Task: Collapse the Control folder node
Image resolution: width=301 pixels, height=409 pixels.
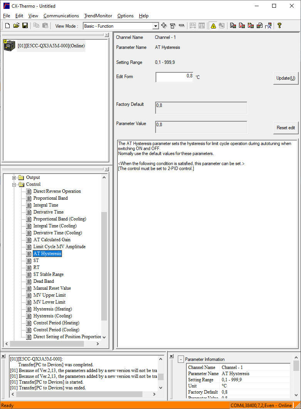Action: [x=14, y=185]
